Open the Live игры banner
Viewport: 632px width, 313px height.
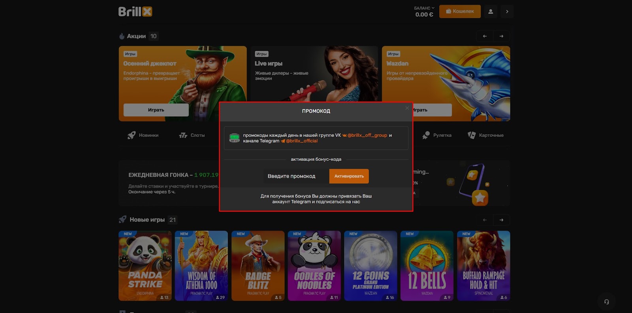click(314, 74)
